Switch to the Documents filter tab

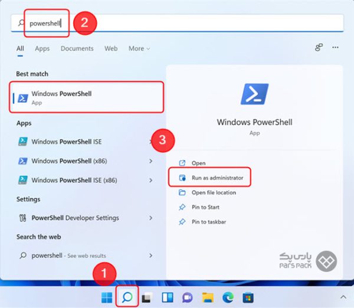coord(77,48)
